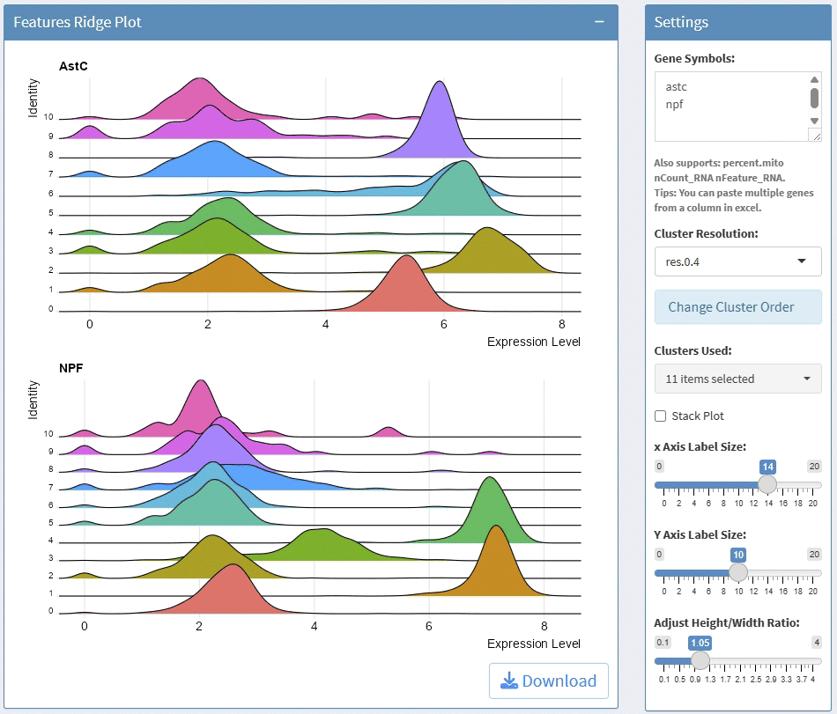Click the caret arrow in res.0.4 dropdown

pos(802,261)
